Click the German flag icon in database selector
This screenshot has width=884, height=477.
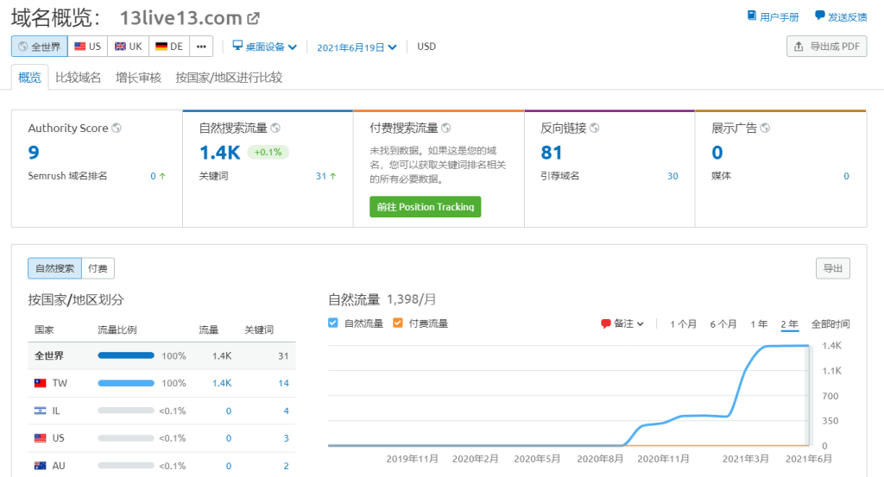click(161, 47)
